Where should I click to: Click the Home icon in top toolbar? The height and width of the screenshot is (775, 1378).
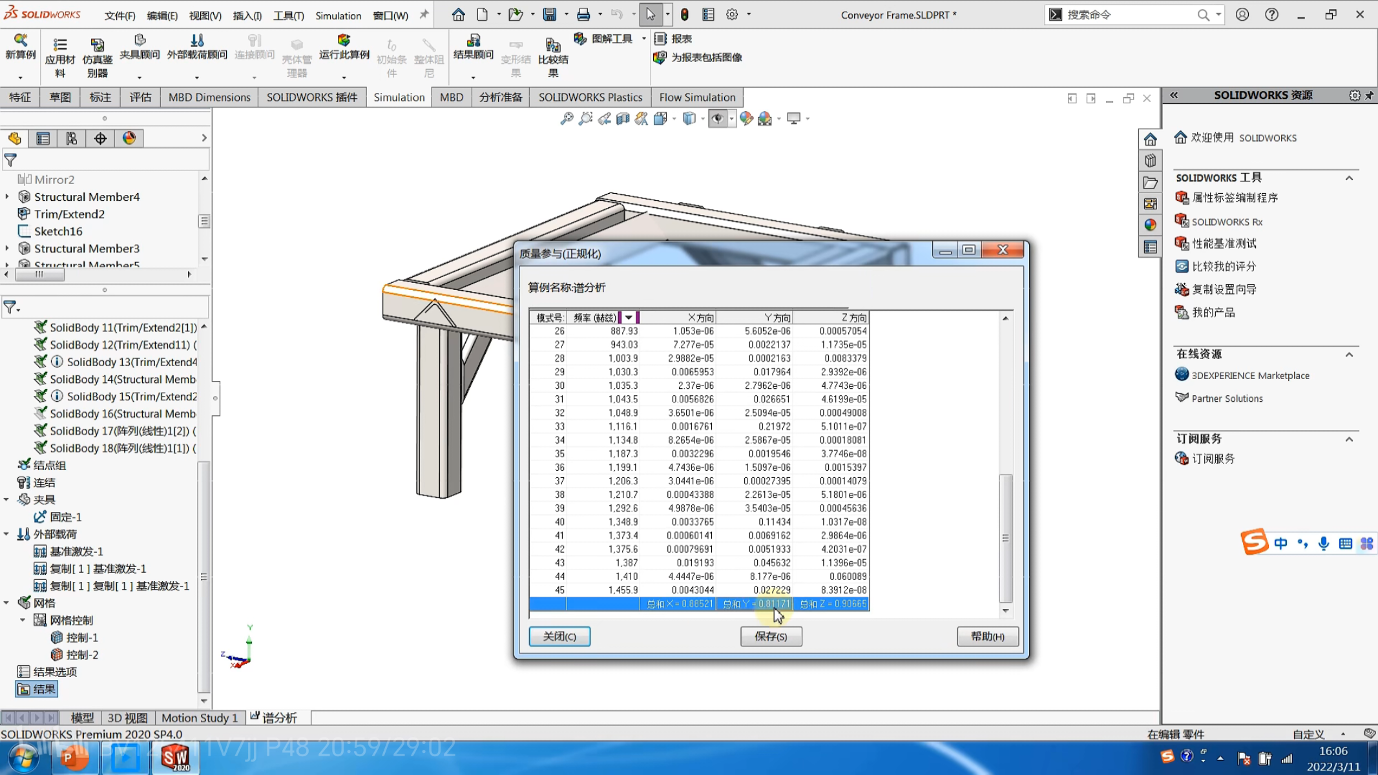pyautogui.click(x=458, y=14)
